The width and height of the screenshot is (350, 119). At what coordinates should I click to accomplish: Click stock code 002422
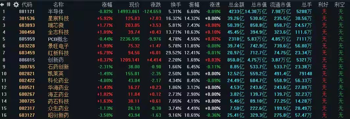27,81
